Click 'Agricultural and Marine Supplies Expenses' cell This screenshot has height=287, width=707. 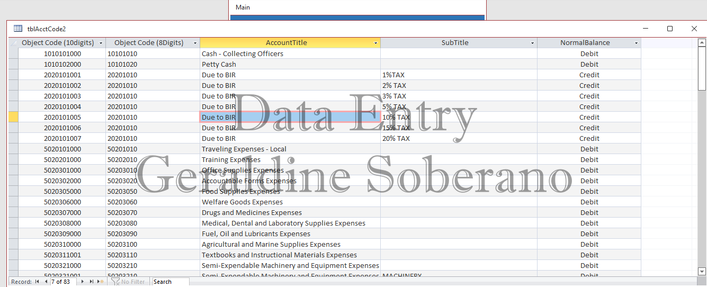(x=290, y=244)
